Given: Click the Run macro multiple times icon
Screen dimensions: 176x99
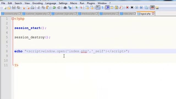Looking at the screenshot, I should click(141, 7).
